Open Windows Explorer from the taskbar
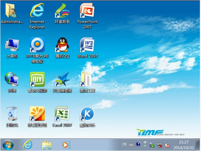 pyautogui.click(x=47, y=145)
